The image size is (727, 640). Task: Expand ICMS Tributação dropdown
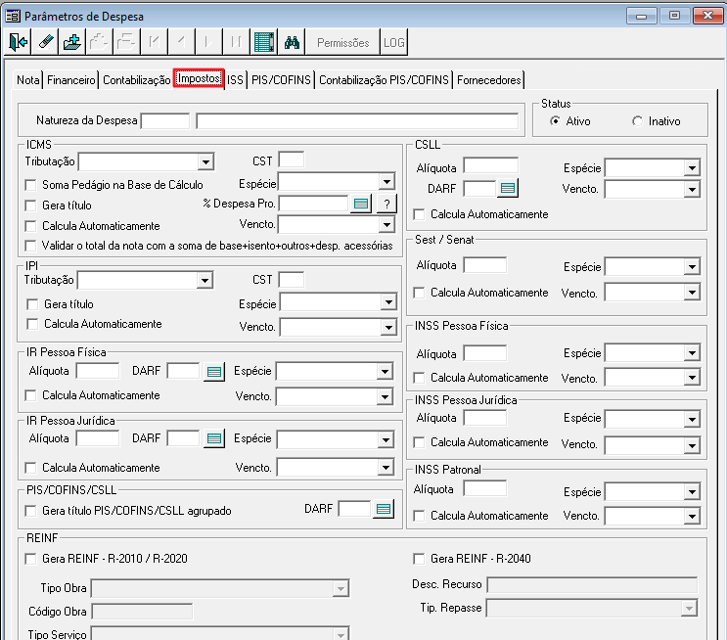click(x=204, y=161)
